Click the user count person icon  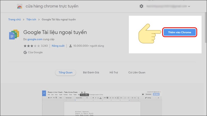(x=70, y=46)
